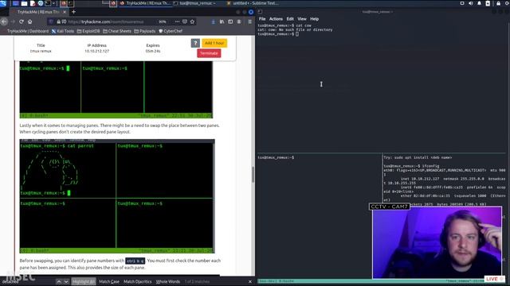Screen dimensions: 510x286
Task: Open the Kali Tools bookmark
Action: pos(63,31)
